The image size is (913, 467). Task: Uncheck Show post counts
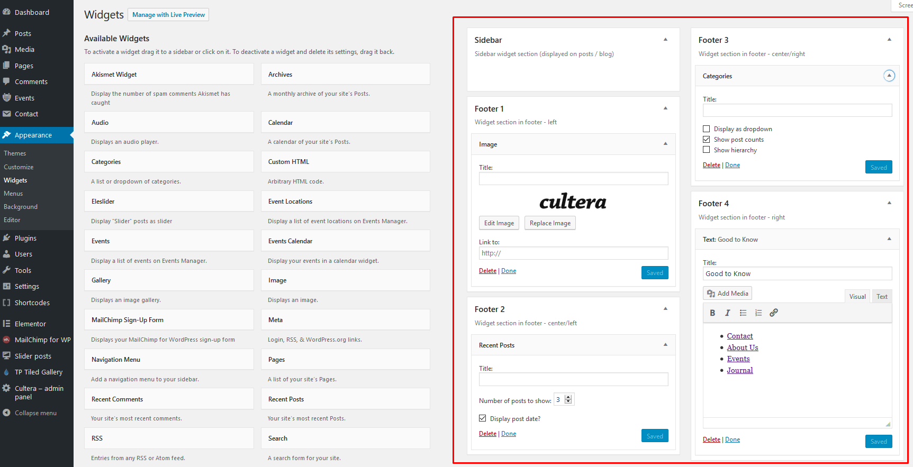(706, 140)
